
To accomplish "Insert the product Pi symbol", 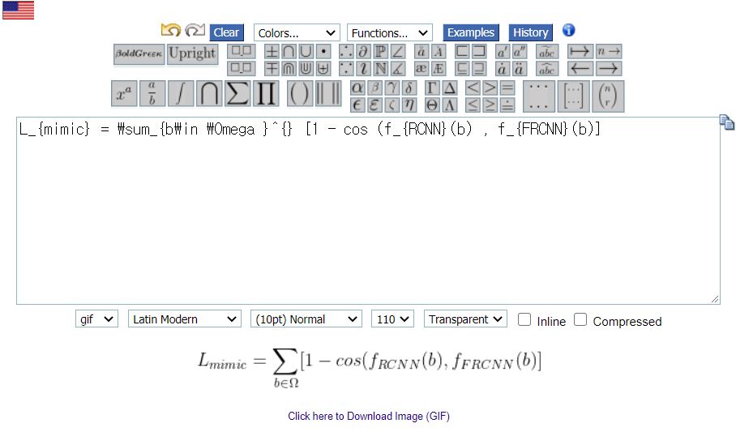I will (266, 93).
